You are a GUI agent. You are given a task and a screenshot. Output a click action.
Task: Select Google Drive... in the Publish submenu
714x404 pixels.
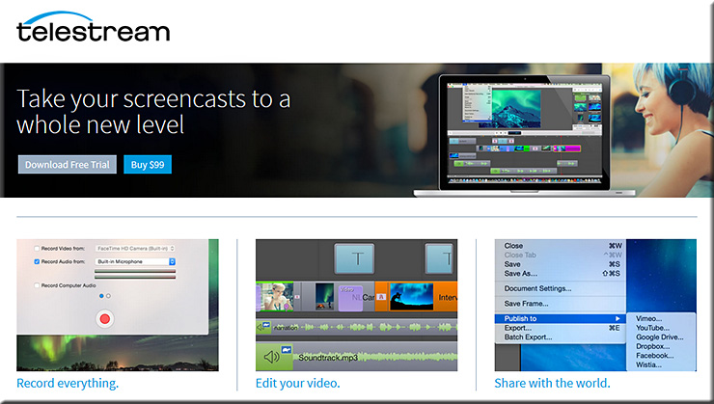[660, 337]
